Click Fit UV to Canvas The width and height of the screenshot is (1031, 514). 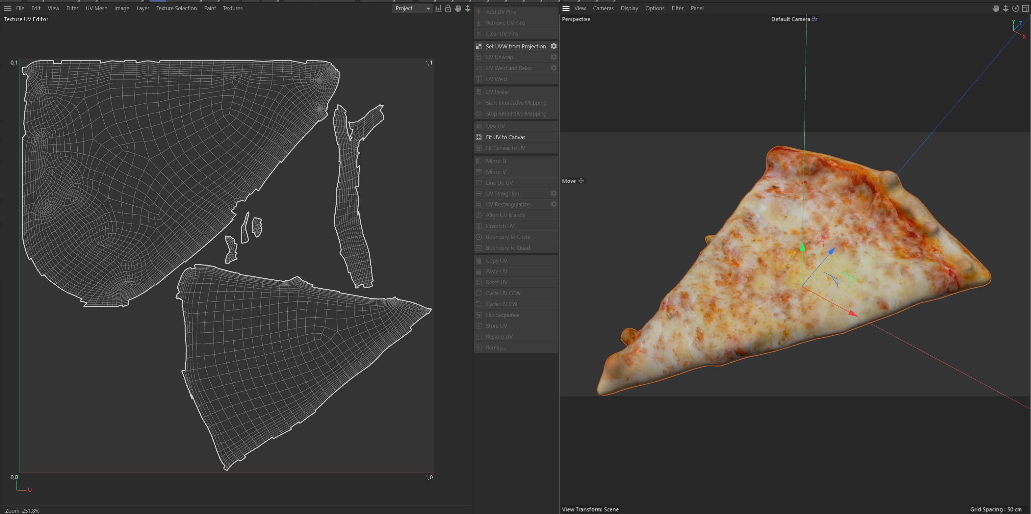pos(505,137)
